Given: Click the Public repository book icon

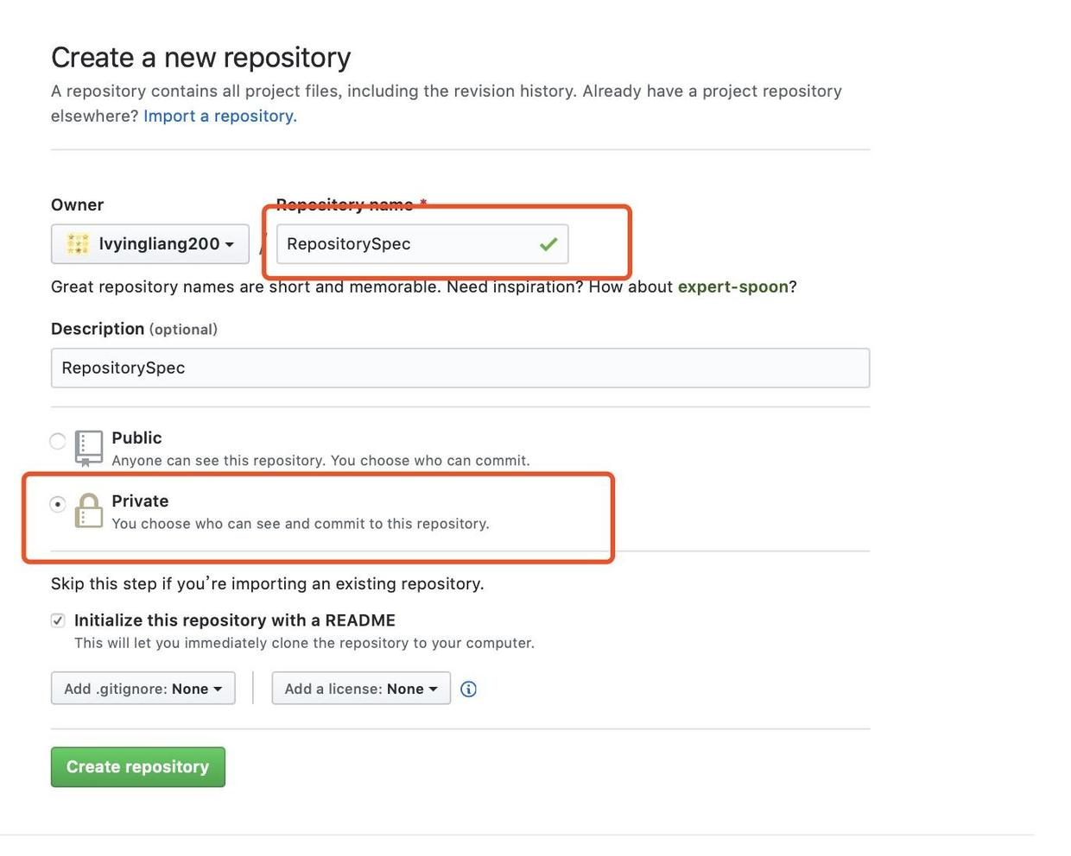Looking at the screenshot, I should pos(88,447).
